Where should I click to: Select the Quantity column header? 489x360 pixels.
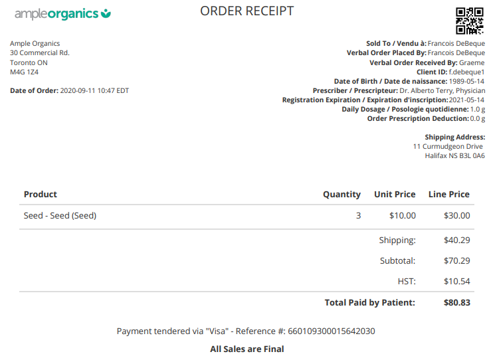tap(342, 195)
